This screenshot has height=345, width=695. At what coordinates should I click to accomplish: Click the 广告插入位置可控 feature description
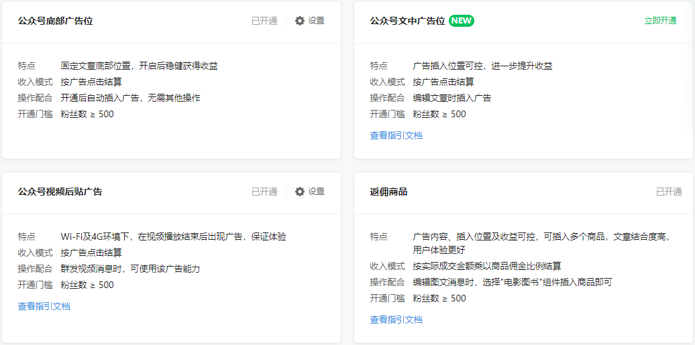482,66
